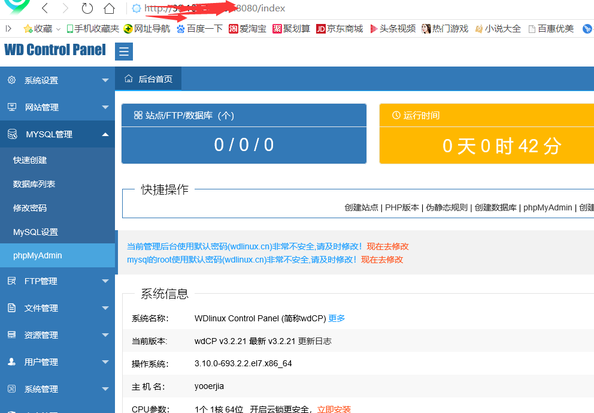The image size is (594, 413).
Task: Click the 用户管理 person icon
Action: point(11,362)
